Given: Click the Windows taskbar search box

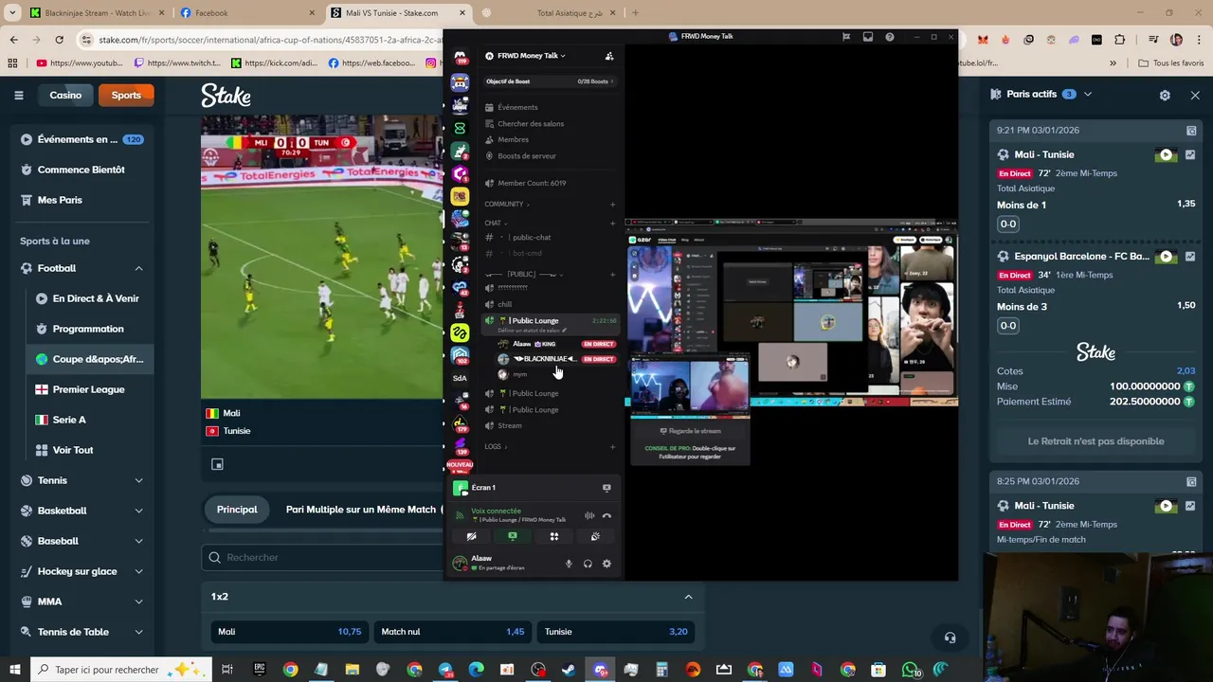Looking at the screenshot, I should [120, 670].
